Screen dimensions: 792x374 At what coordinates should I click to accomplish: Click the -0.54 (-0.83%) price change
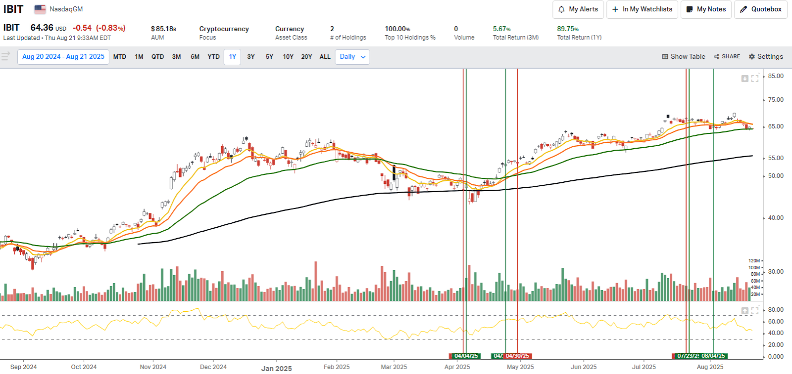tap(99, 28)
